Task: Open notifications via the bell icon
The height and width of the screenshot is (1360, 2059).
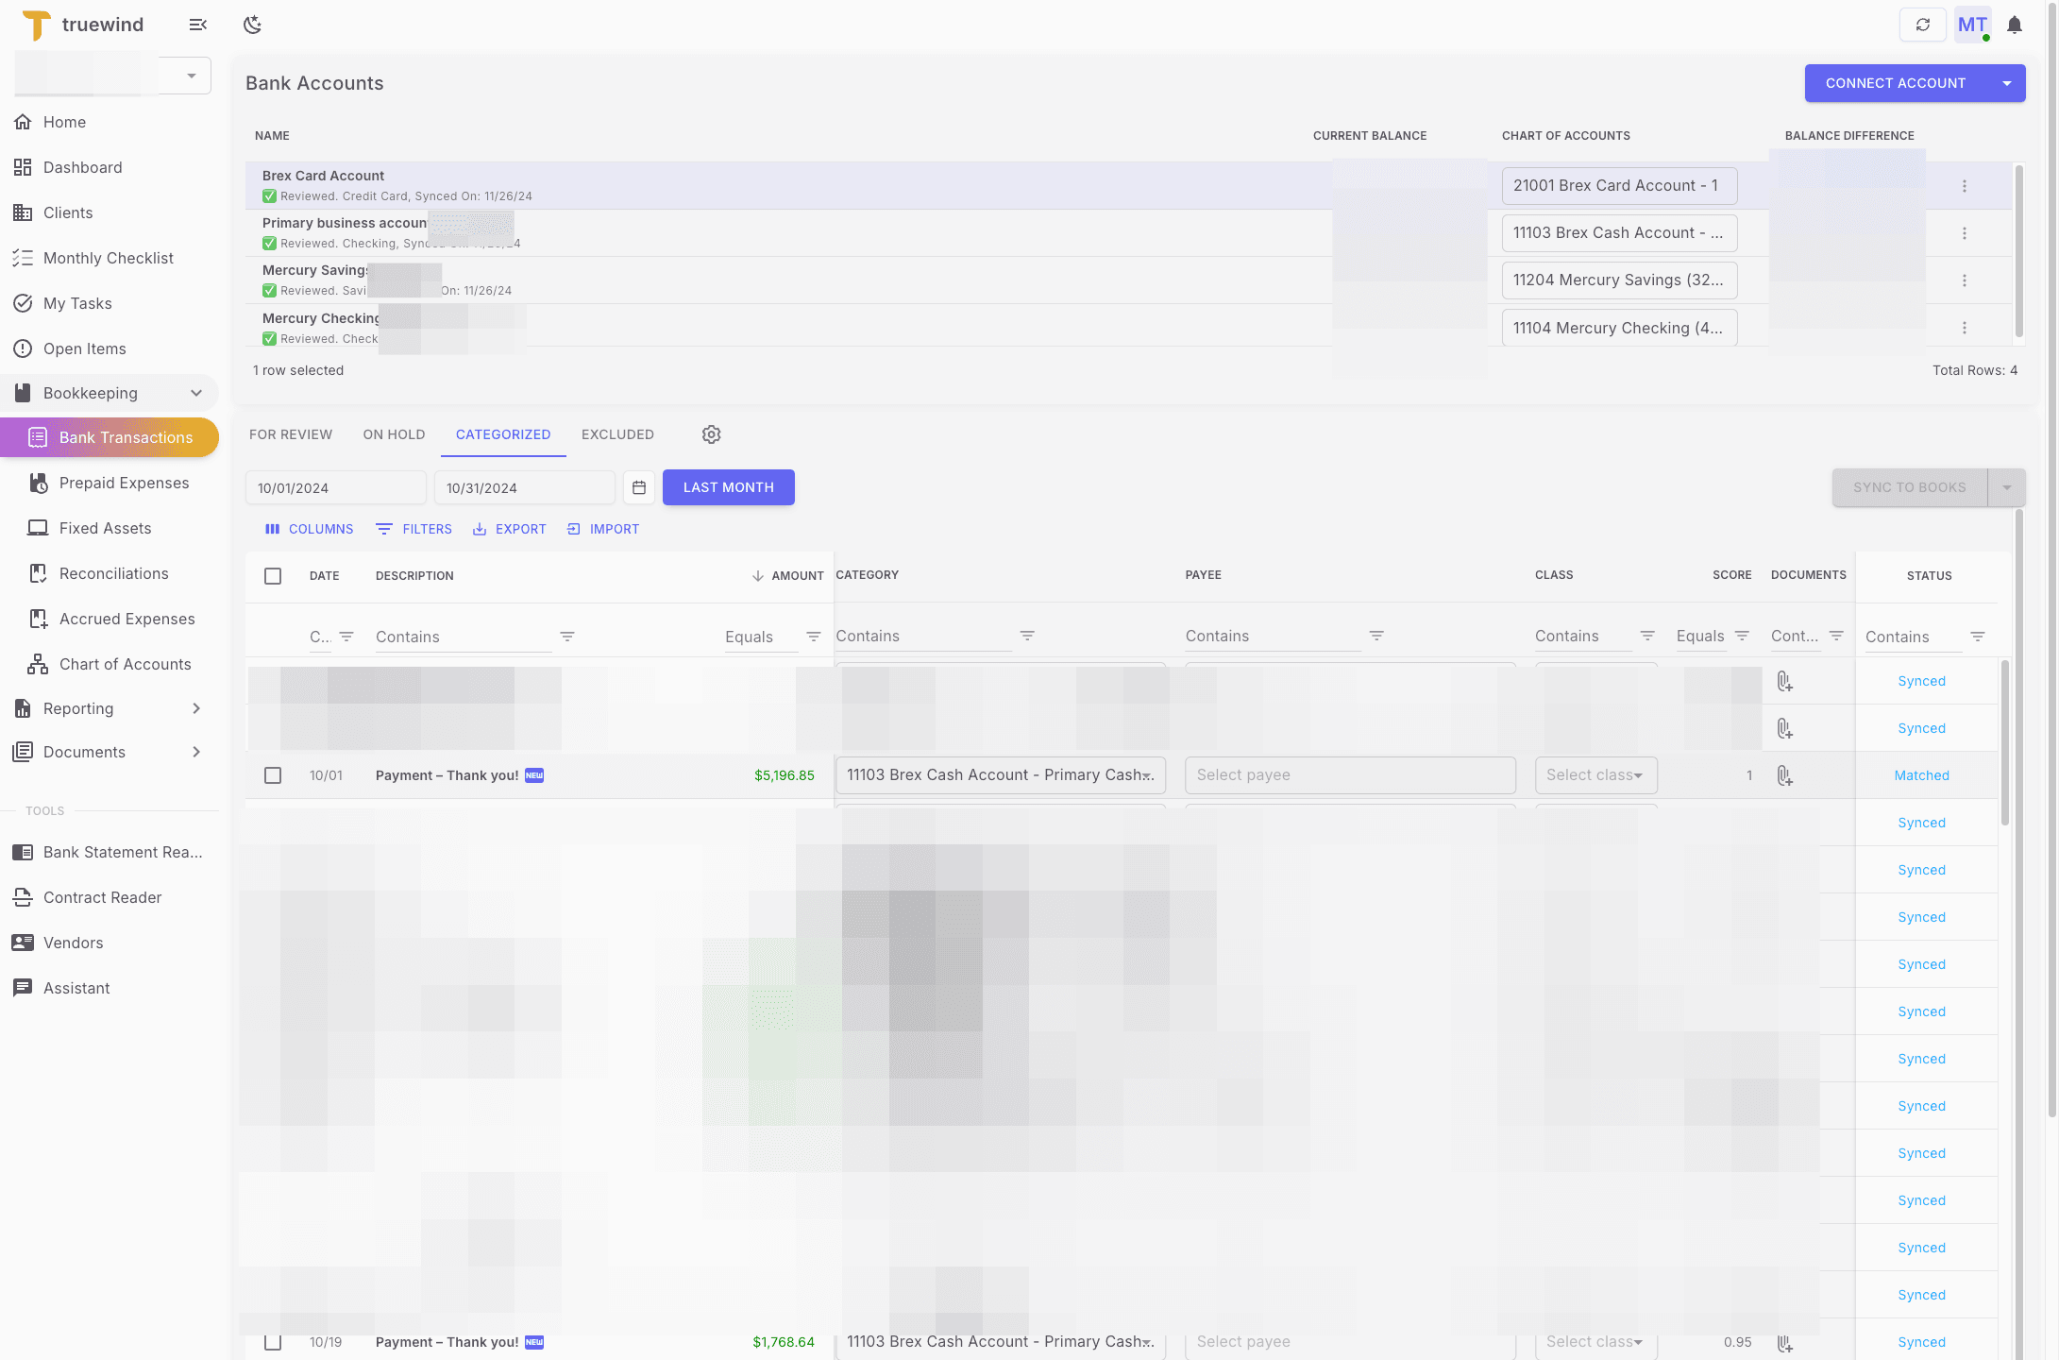Action: [x=2016, y=25]
